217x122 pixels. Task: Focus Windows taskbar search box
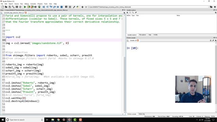[x=25, y=120]
